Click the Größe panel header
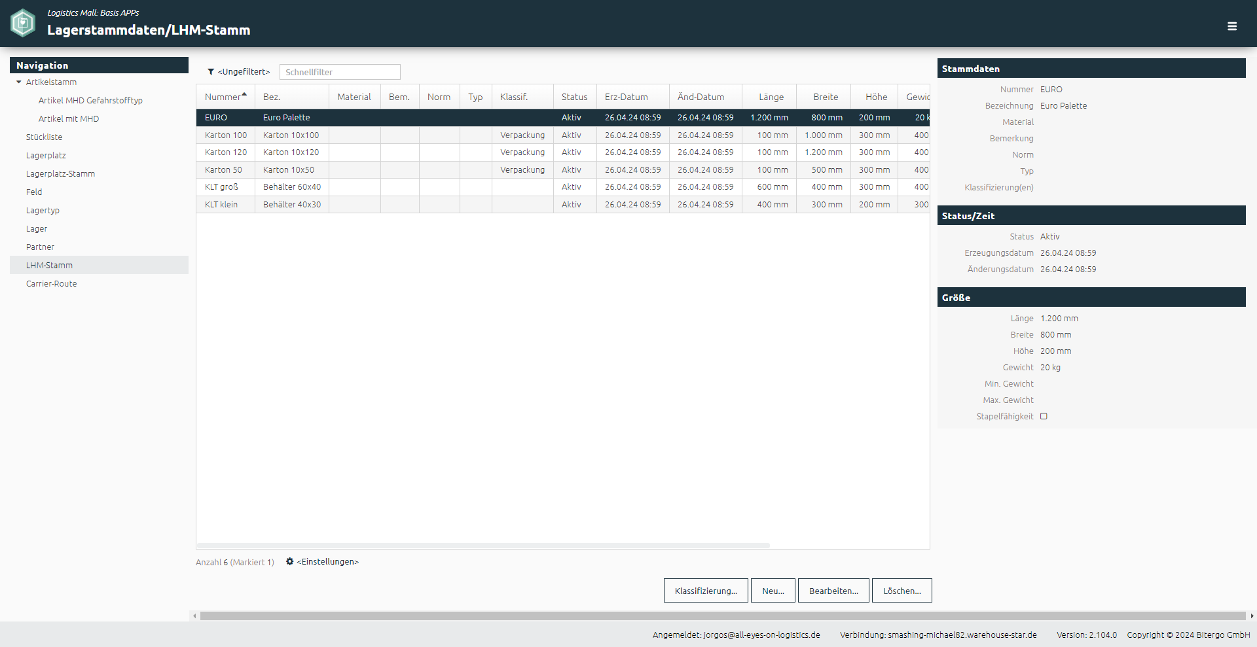1257x647 pixels. [1091, 298]
